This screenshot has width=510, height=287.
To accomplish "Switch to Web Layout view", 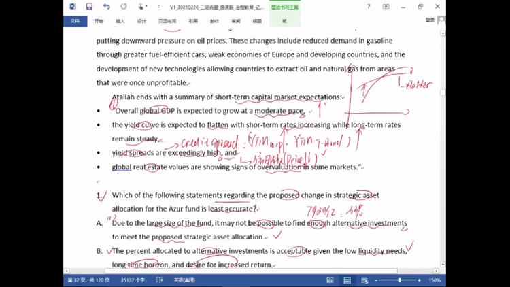I will pos(364,280).
